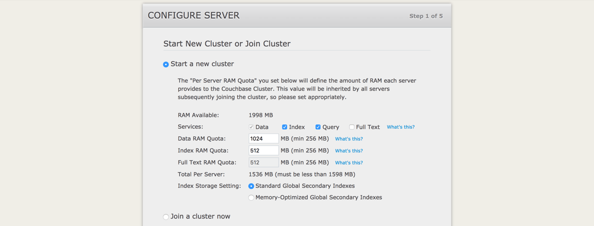The width and height of the screenshot is (594, 226).
Task: Click the Per Server RAM Quota description paragraph
Action: (x=297, y=89)
